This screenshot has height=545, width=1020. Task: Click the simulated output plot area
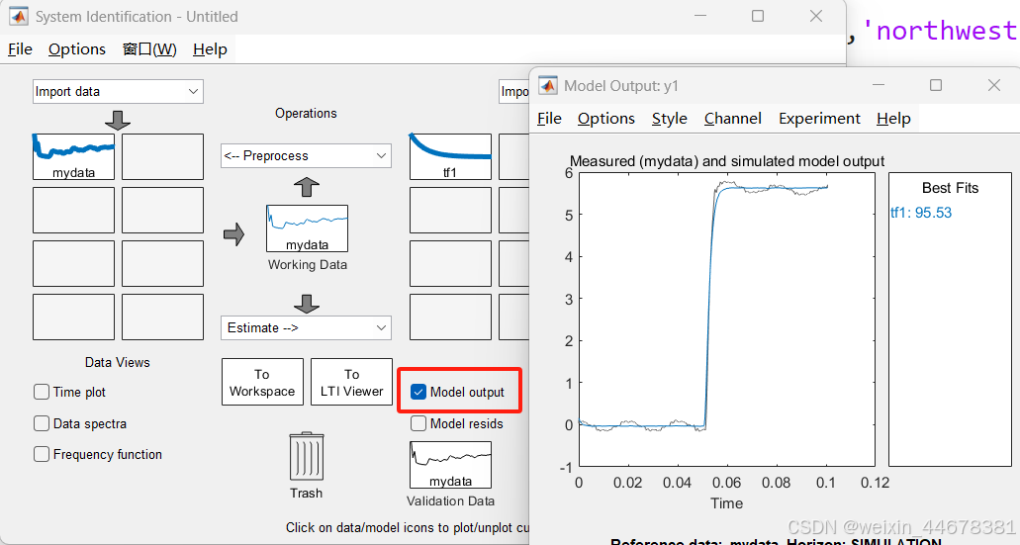point(726,319)
